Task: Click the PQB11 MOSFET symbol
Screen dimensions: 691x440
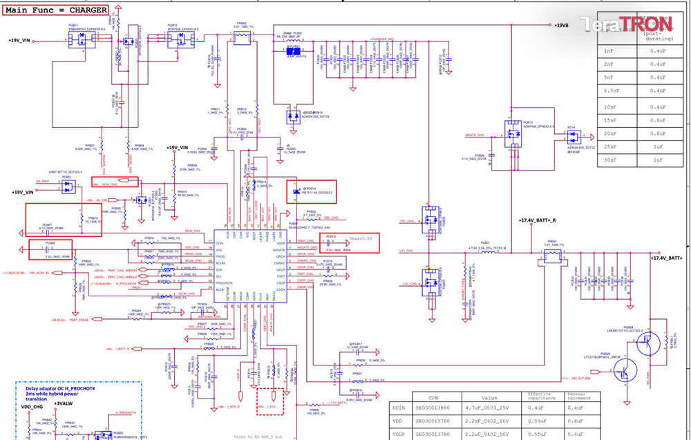Action: (82, 39)
